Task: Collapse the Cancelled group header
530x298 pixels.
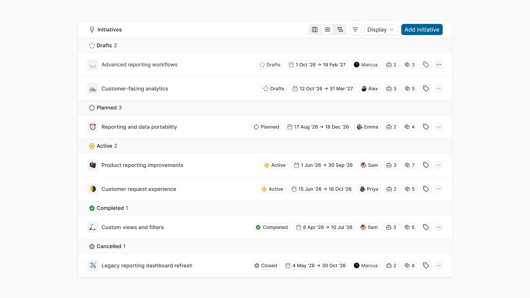Action: [x=265, y=246]
